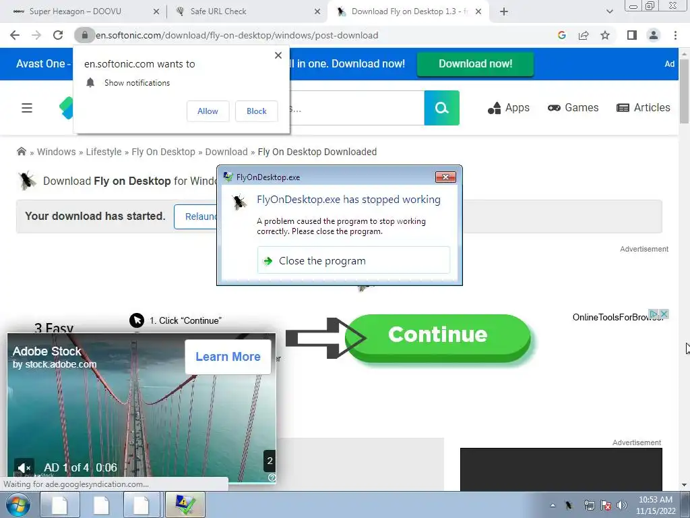Open the Apps section
690x518 pixels.
point(509,108)
